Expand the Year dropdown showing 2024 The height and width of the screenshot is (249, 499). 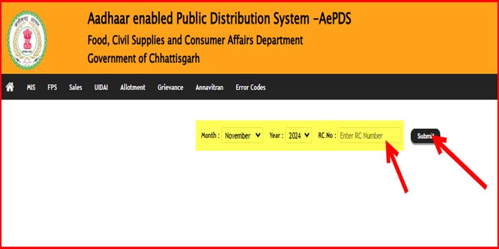299,135
